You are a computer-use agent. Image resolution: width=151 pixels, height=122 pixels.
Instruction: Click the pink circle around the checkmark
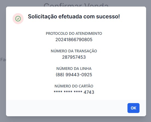(18, 19)
